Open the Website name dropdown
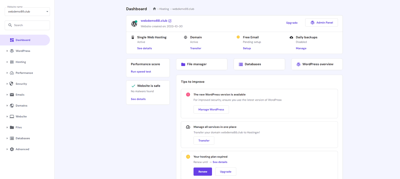This screenshot has width=400, height=179. (x=27, y=12)
